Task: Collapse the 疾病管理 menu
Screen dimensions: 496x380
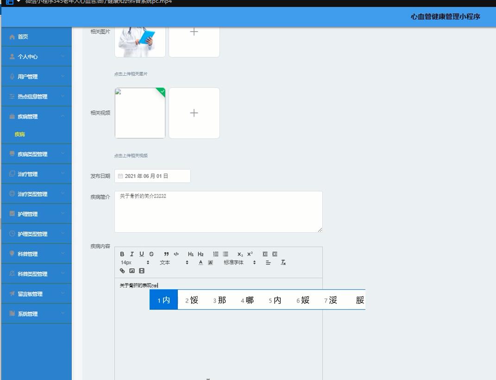Action: (37, 116)
